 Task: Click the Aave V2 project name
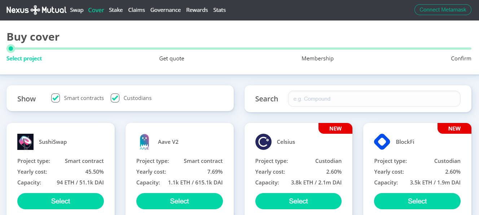click(168, 142)
